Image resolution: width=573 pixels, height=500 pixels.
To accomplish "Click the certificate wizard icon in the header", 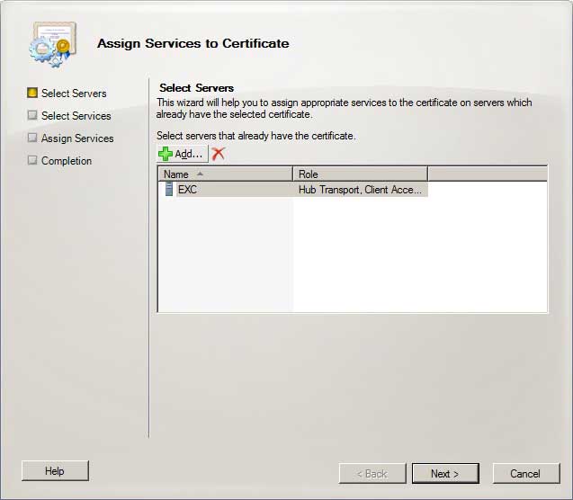I will pyautogui.click(x=50, y=44).
